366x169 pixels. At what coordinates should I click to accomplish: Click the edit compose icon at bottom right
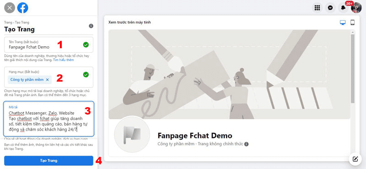tap(355, 159)
